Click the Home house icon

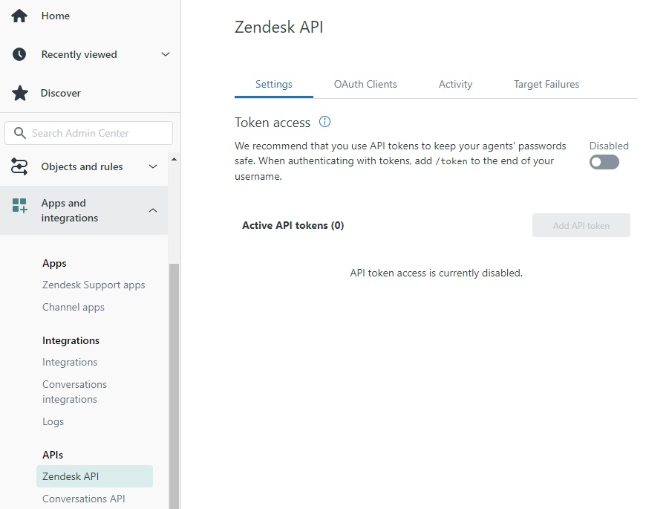pyautogui.click(x=19, y=16)
